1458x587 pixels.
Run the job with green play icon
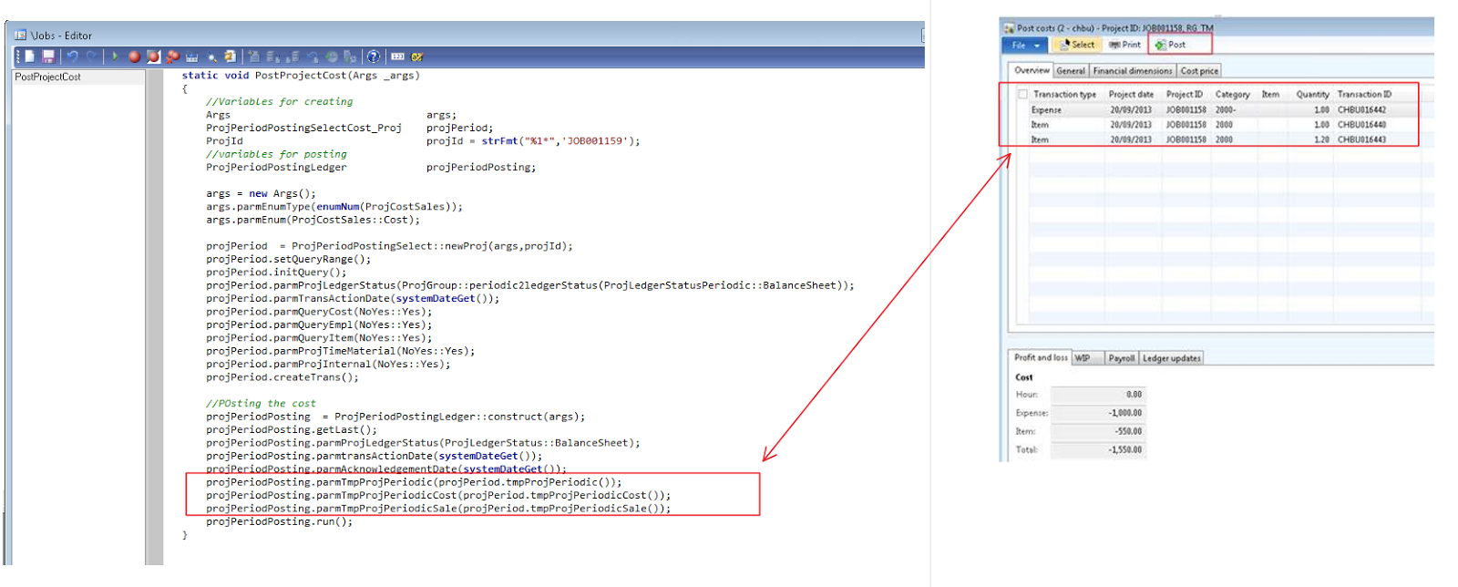click(x=115, y=57)
